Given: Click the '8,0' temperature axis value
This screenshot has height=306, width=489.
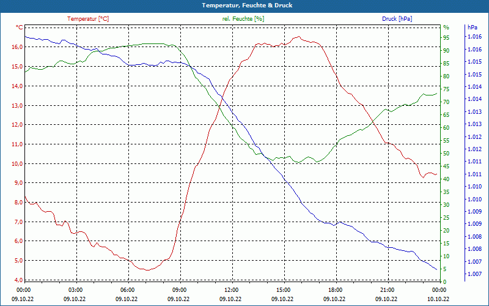Looking at the screenshot, I should pos(19,203).
